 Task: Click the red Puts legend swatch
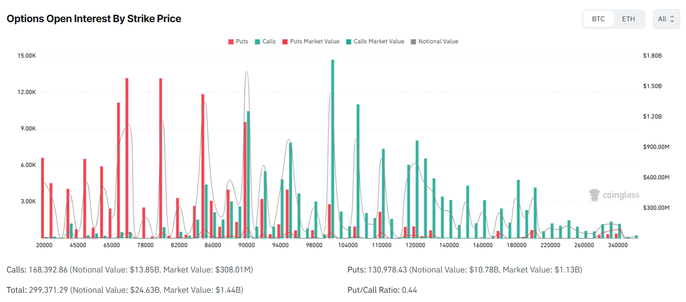click(x=231, y=41)
